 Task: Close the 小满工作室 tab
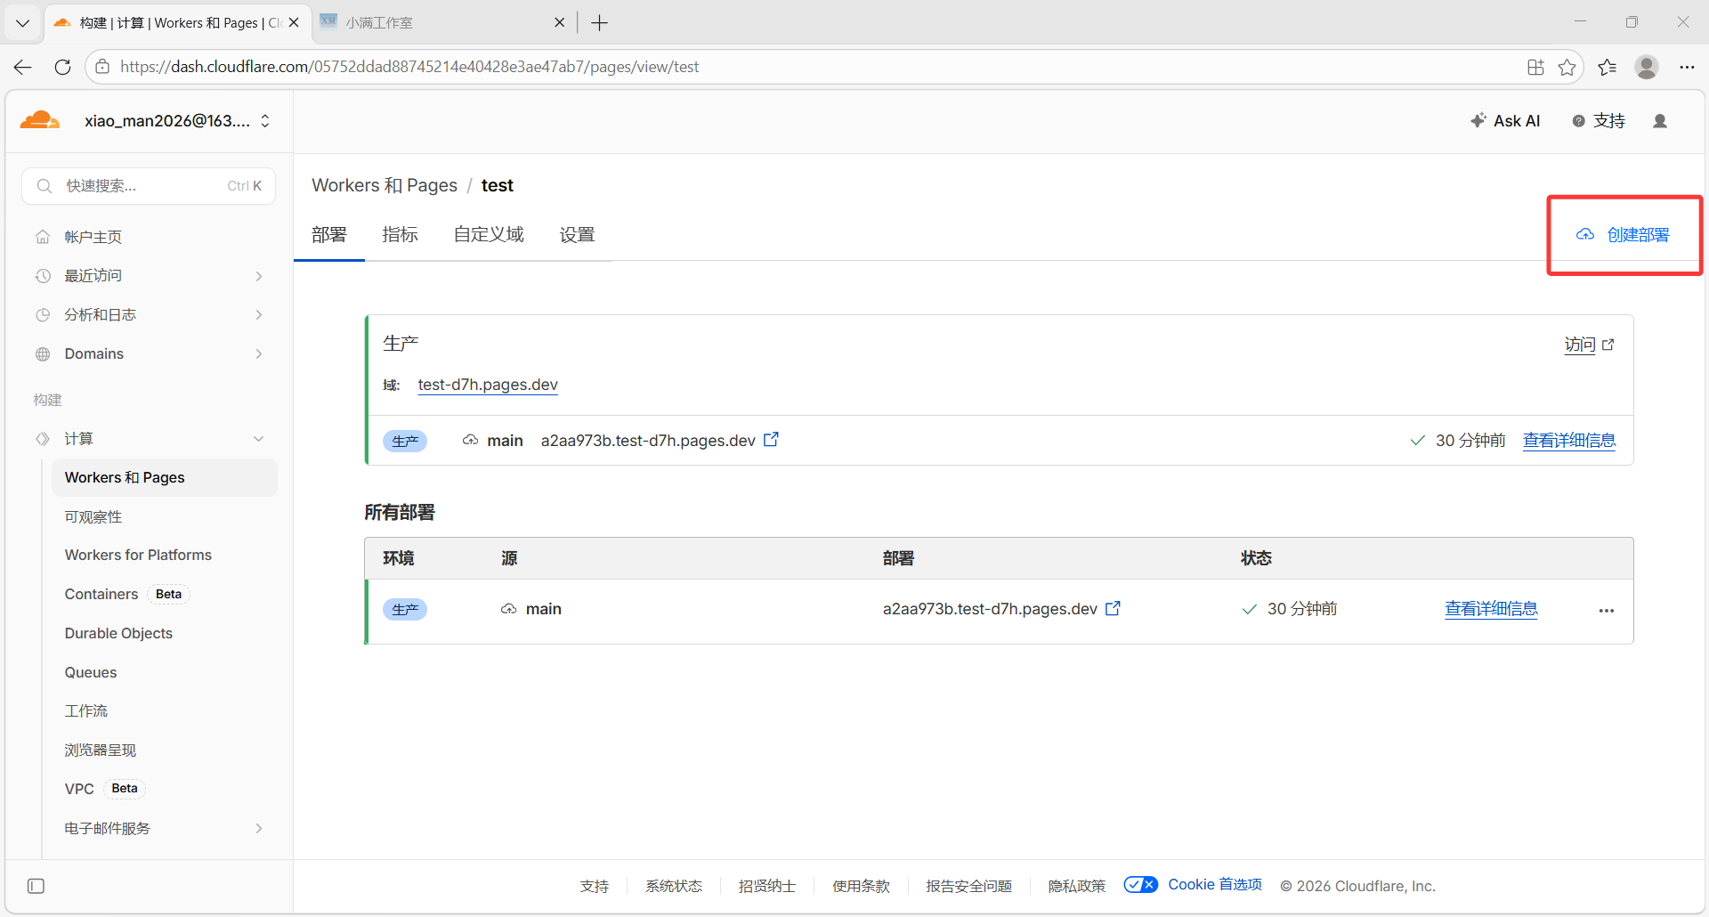click(559, 23)
